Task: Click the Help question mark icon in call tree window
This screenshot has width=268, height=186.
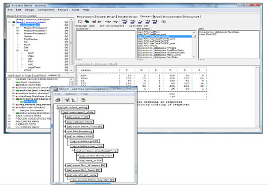Action: coord(83,100)
